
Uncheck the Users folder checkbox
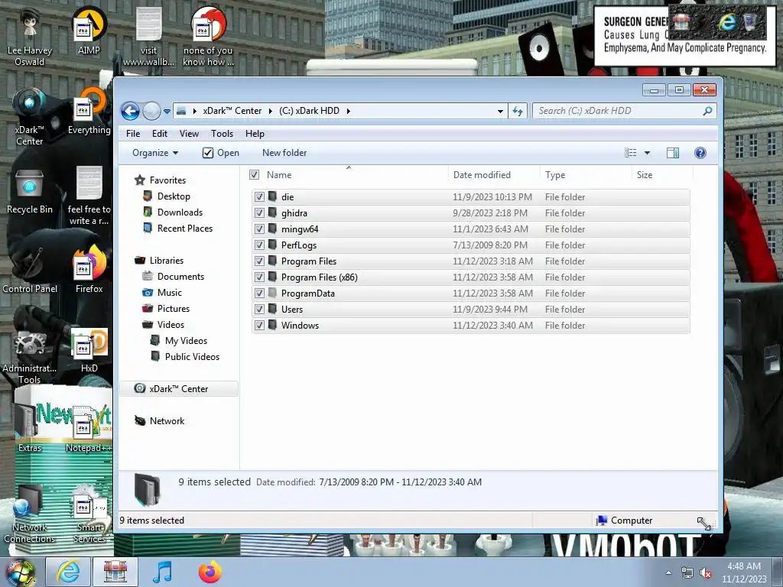[259, 309]
